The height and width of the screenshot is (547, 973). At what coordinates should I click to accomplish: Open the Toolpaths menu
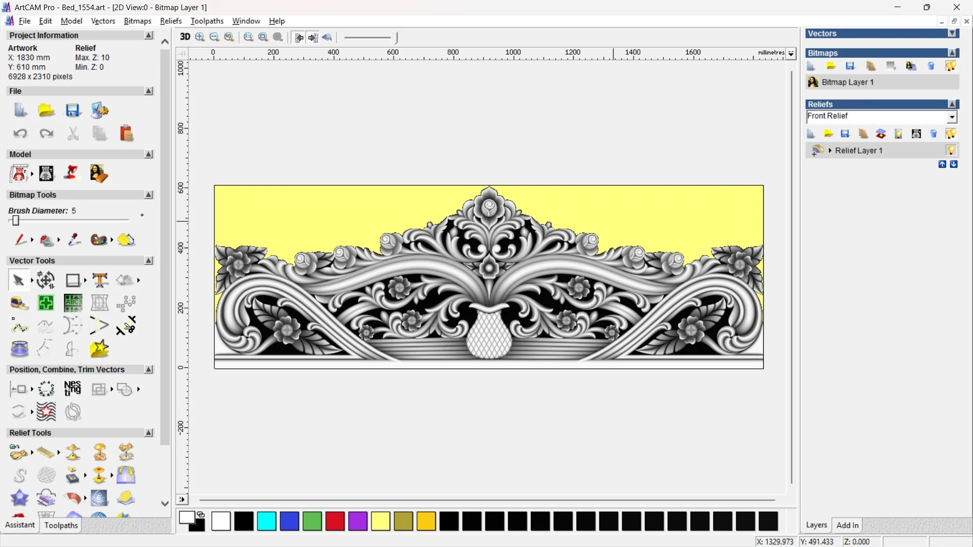207,21
